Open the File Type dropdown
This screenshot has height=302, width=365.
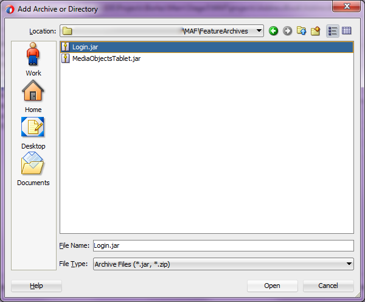coord(223,264)
